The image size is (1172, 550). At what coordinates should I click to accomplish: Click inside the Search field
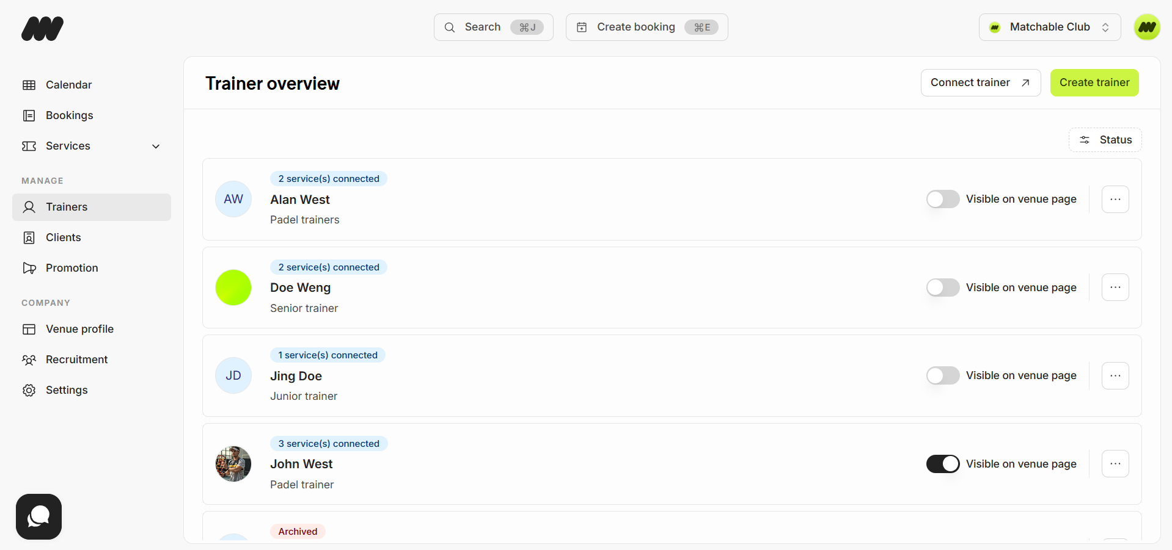(x=493, y=27)
